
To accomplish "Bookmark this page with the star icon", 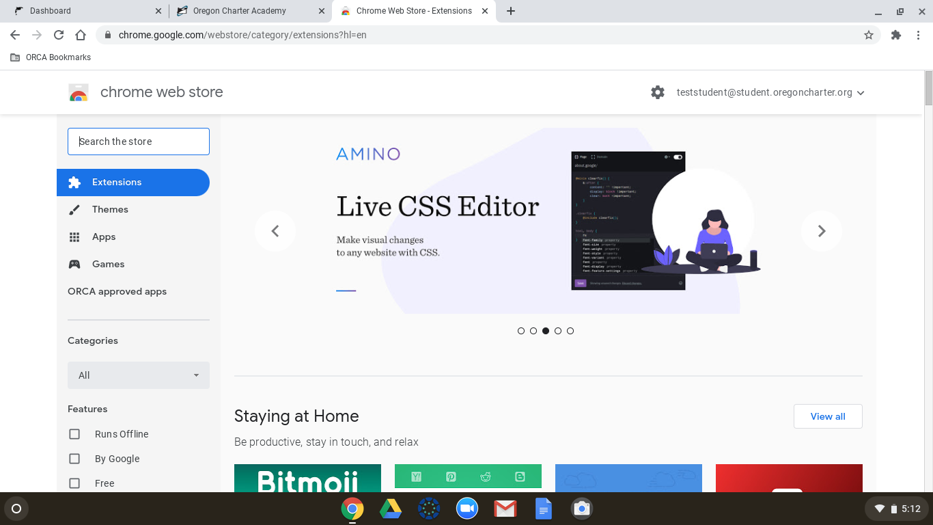I will point(869,35).
